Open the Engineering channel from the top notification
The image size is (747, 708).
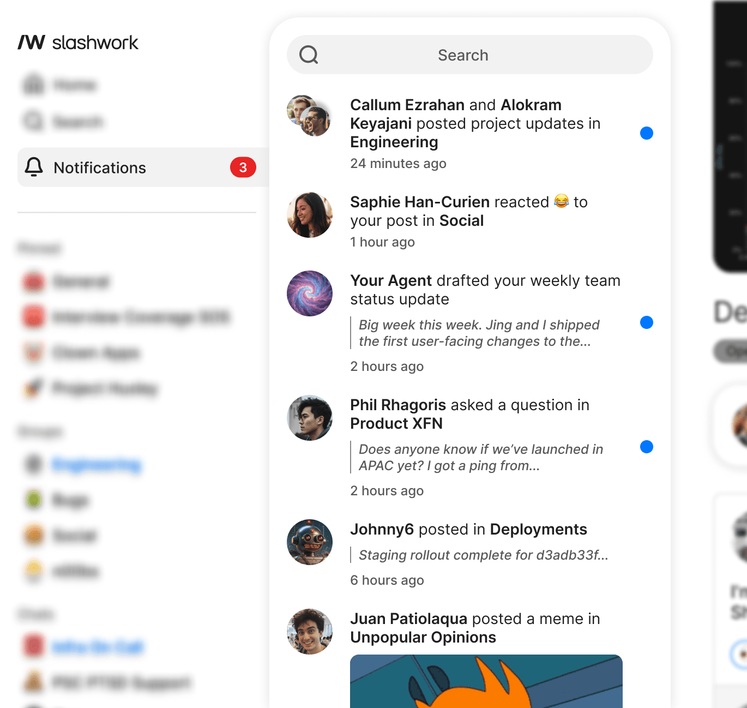pos(394,142)
